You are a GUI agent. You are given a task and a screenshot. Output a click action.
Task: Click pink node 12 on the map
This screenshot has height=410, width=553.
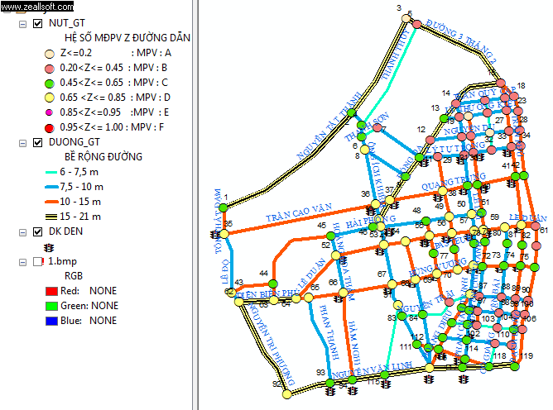(x=430, y=140)
